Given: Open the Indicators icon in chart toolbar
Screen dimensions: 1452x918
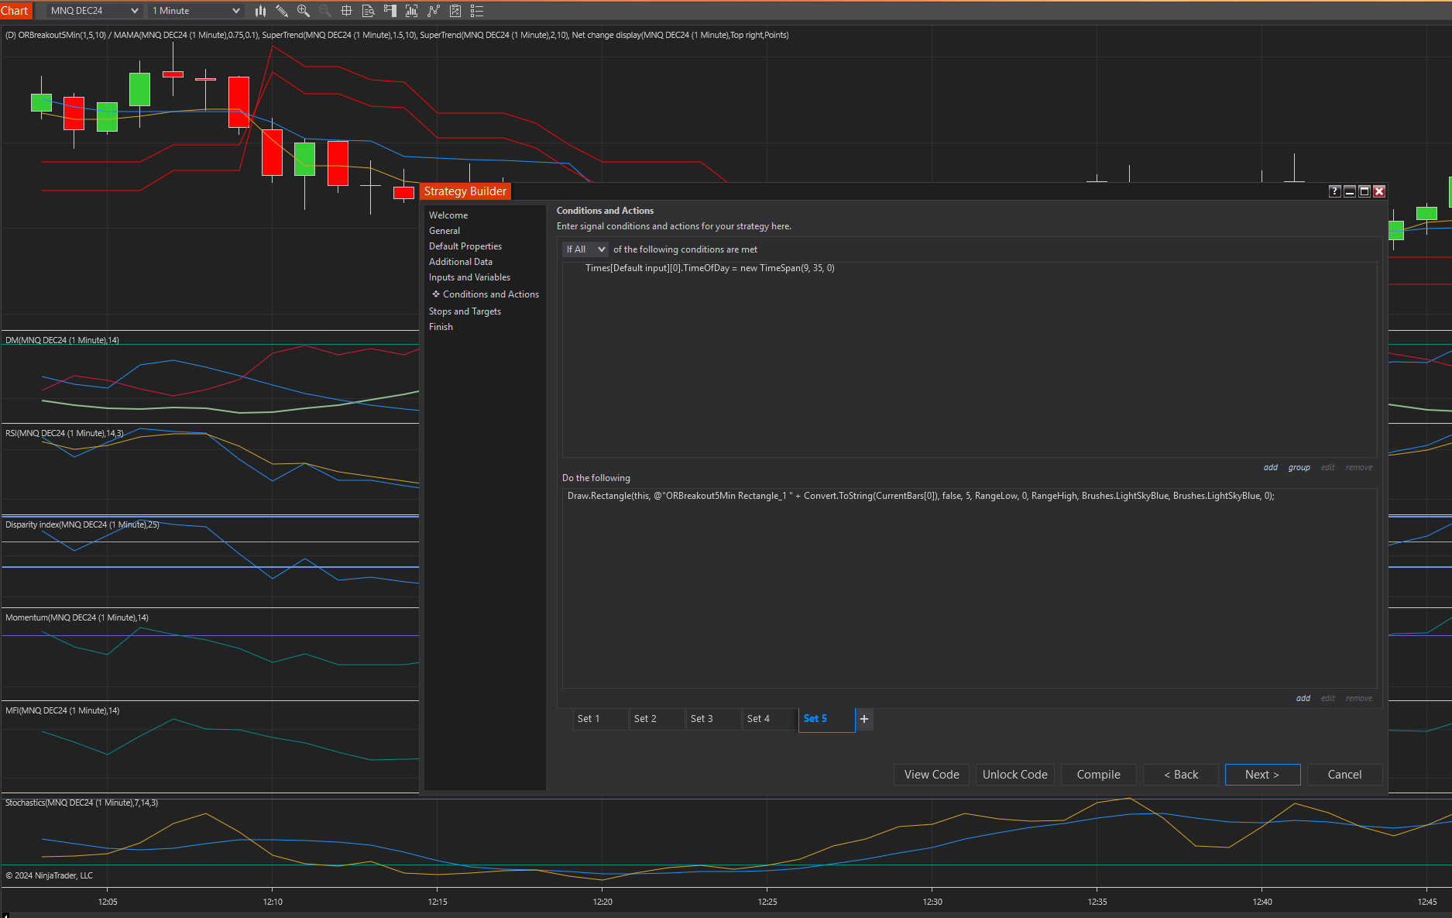Looking at the screenshot, I should tap(412, 11).
